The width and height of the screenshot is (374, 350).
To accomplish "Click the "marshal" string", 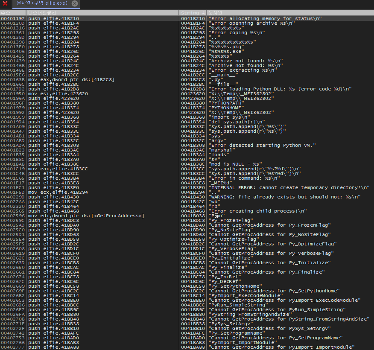I will (222, 150).
